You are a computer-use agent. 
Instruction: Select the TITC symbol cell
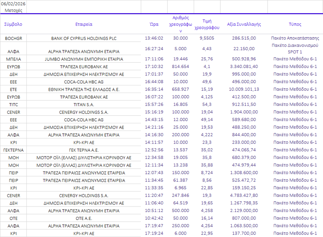click(13, 104)
